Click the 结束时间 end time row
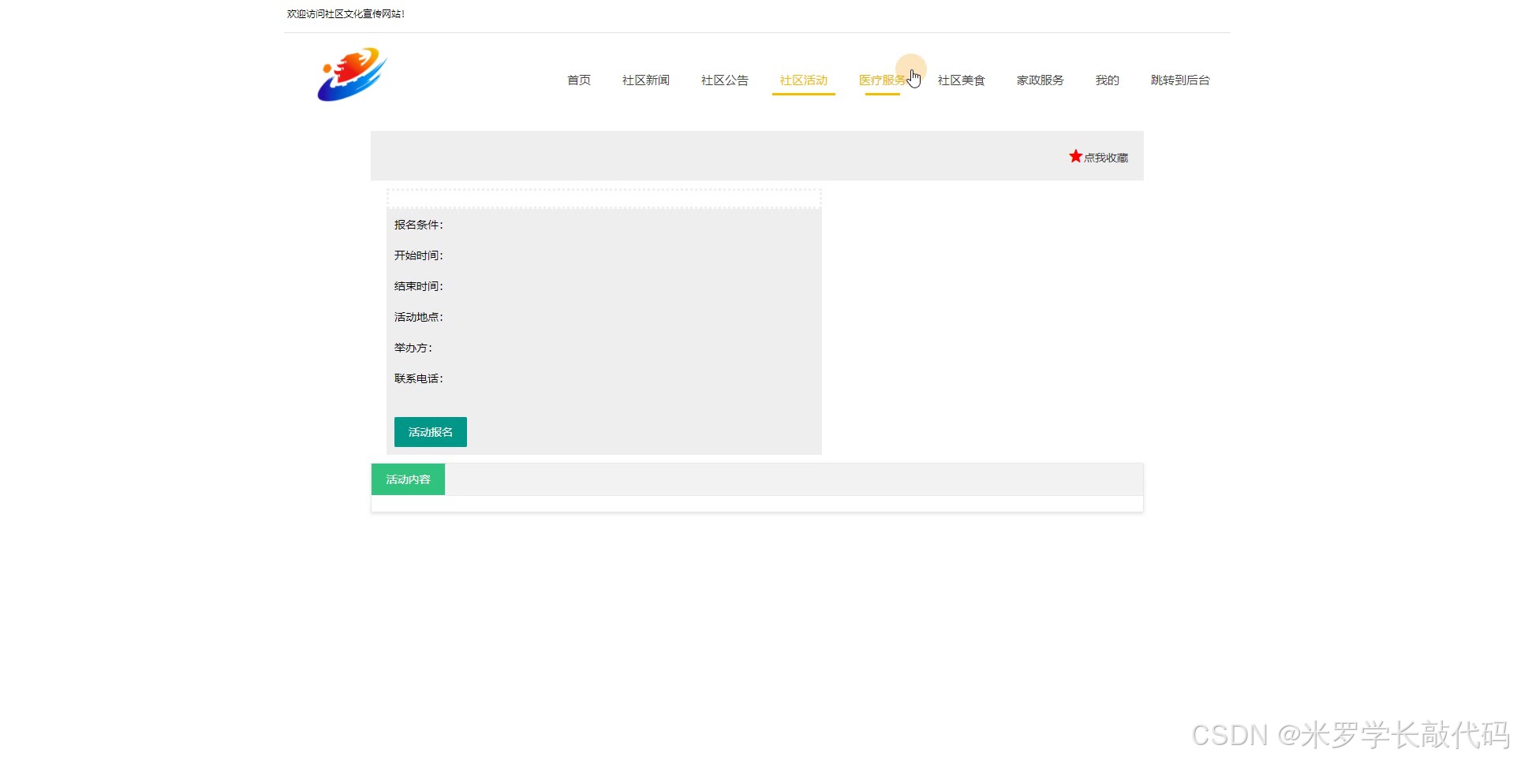1513x760 pixels. (x=419, y=285)
